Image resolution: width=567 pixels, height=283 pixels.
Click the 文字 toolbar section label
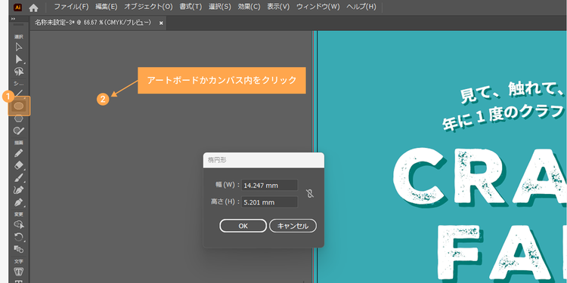pyautogui.click(x=19, y=261)
